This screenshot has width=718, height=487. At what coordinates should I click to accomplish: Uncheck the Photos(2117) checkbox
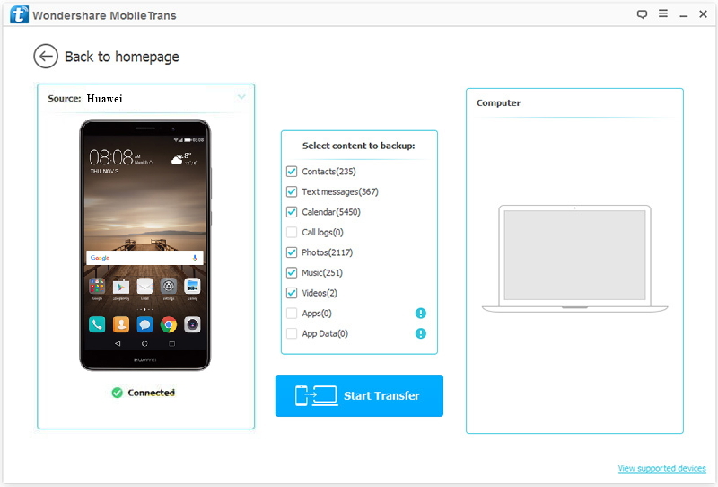point(292,252)
